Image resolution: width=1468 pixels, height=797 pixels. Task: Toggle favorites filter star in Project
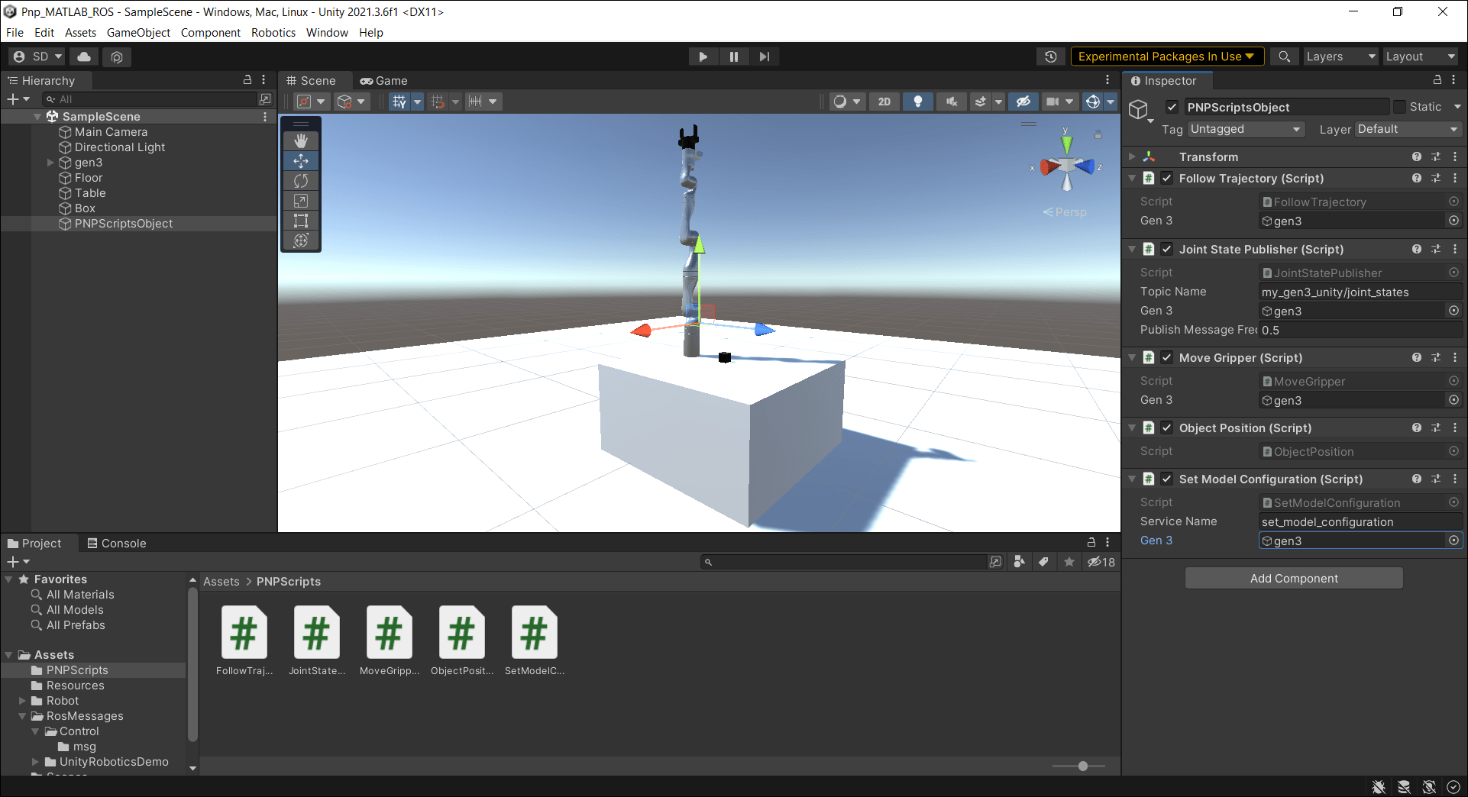(1069, 562)
